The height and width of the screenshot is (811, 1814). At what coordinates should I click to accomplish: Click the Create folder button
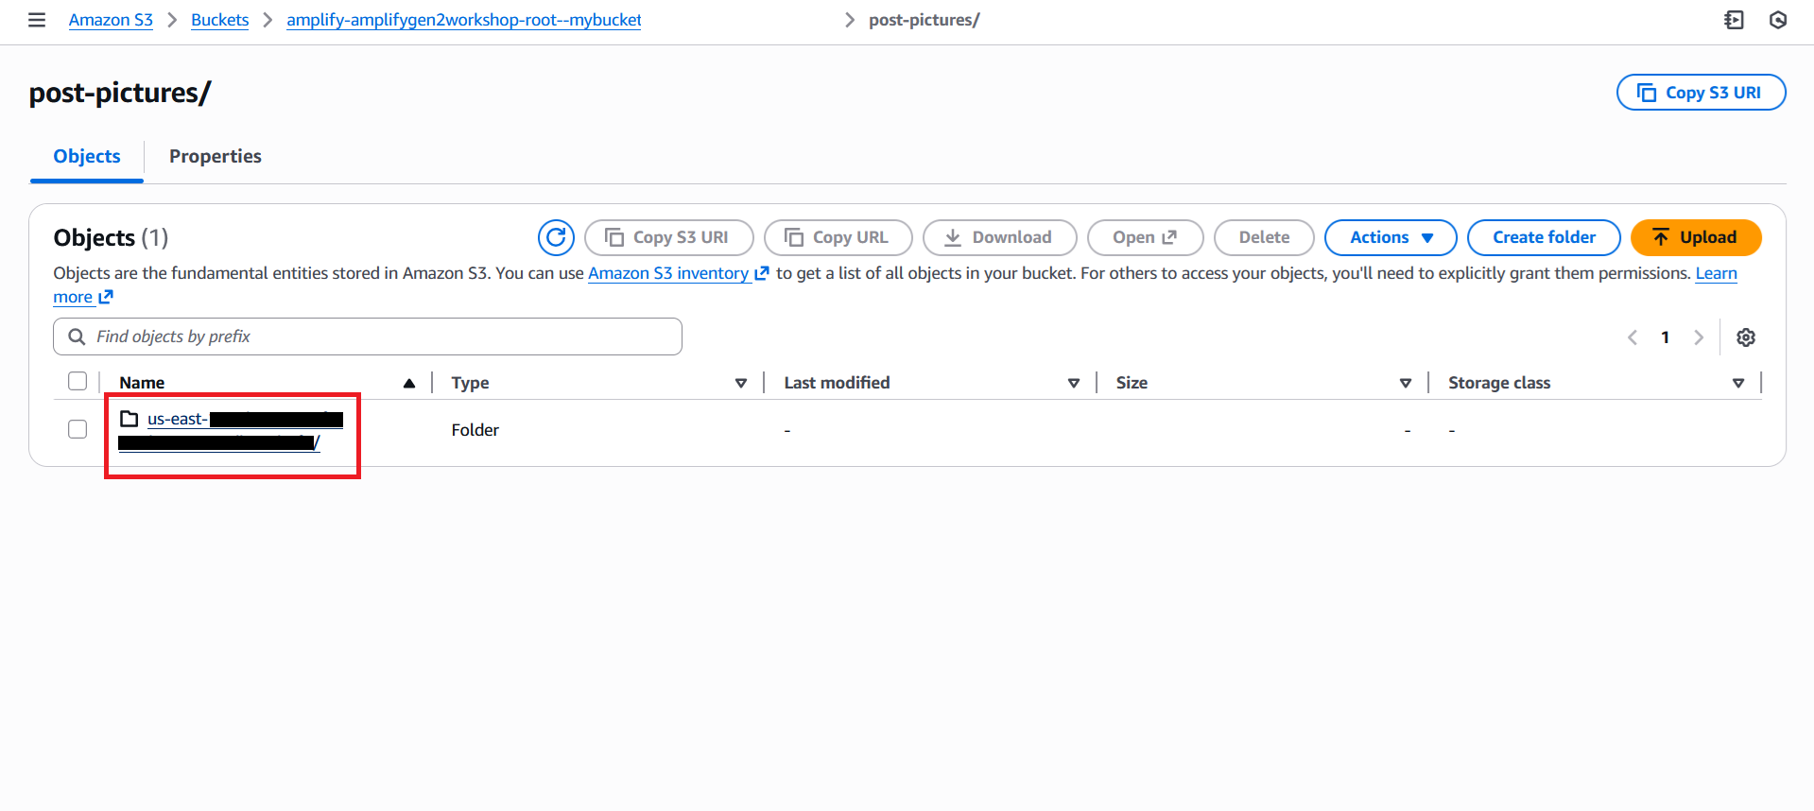tap(1544, 237)
